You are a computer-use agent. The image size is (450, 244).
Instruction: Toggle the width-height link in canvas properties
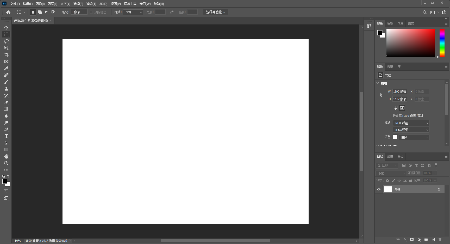(380, 95)
